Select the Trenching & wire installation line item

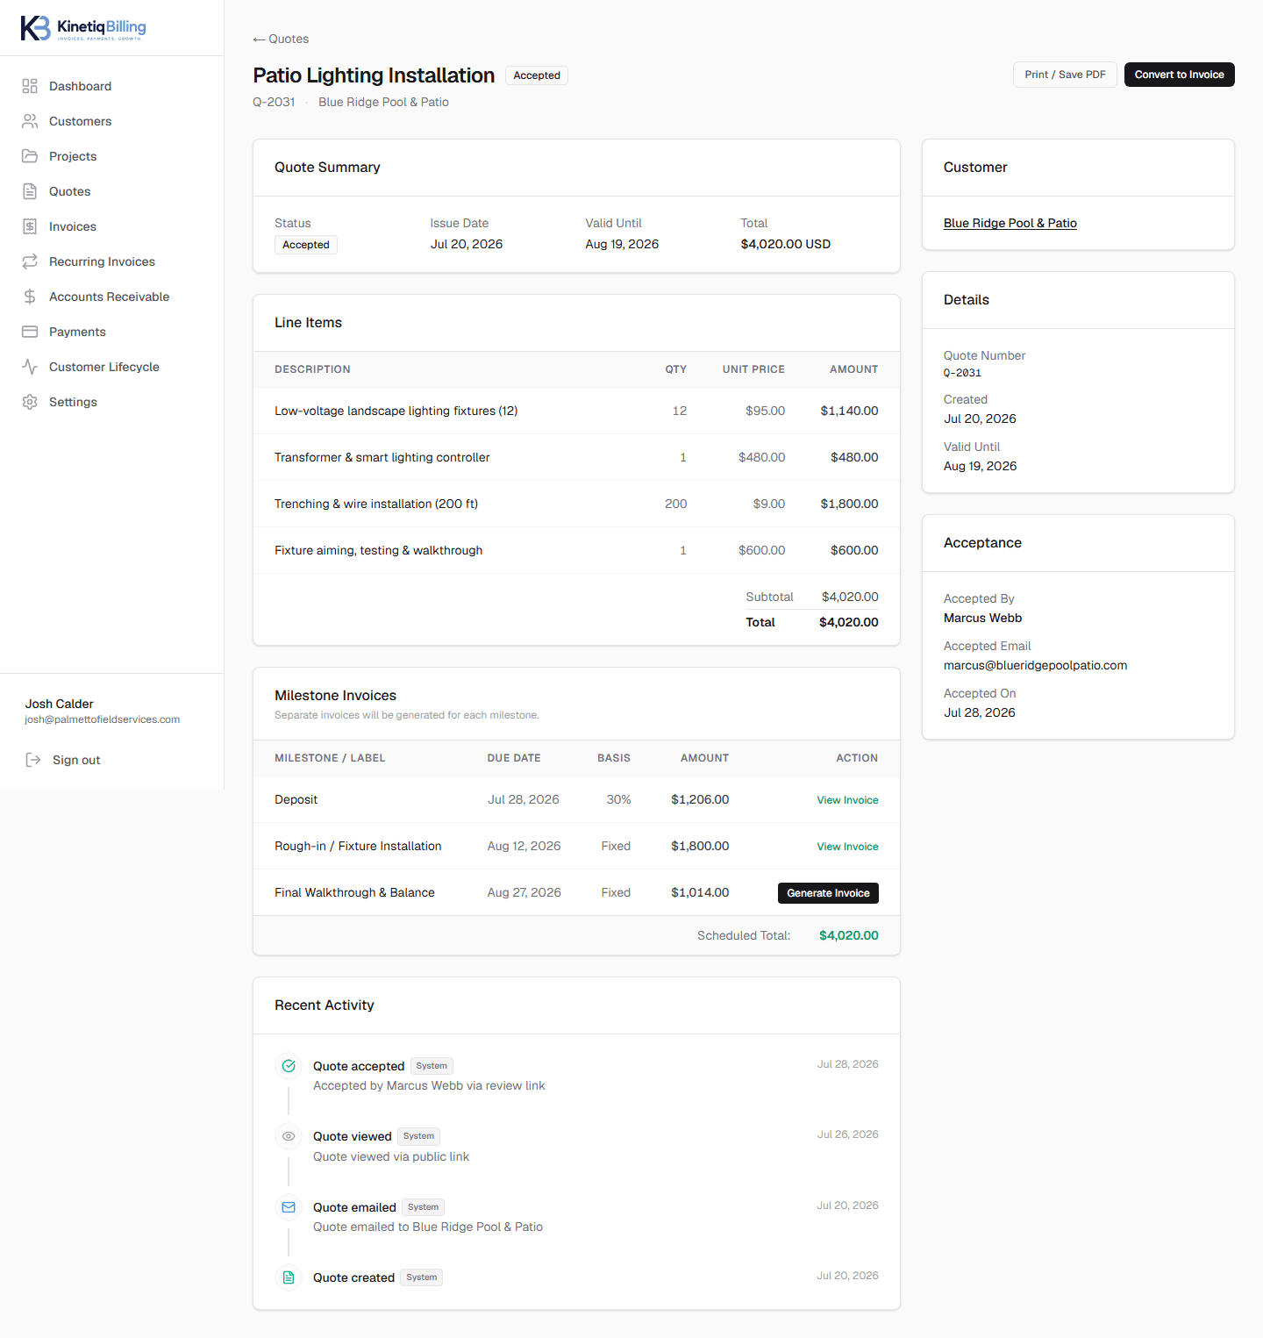[576, 504]
